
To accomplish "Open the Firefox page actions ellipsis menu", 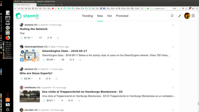I will tap(180, 8).
